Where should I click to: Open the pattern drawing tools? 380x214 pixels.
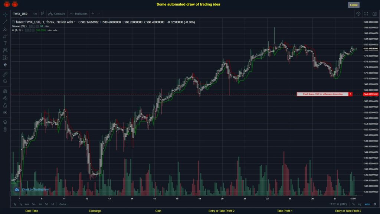(x=5, y=50)
